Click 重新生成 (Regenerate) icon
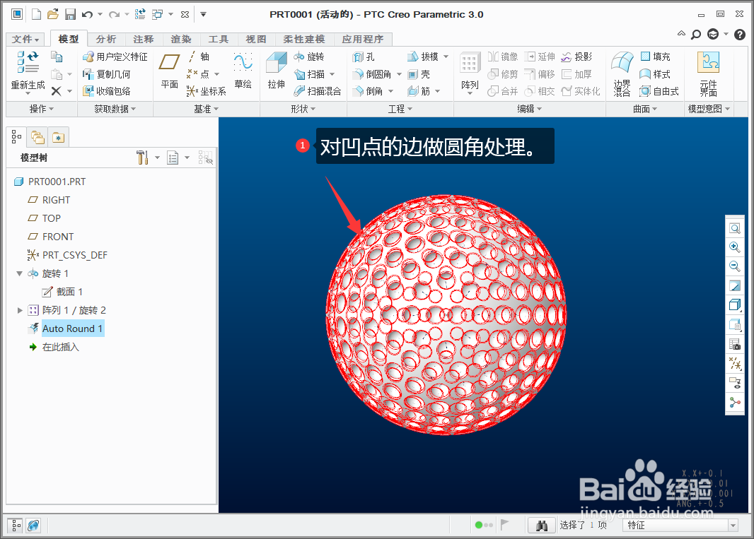Screen dimensions: 754x539 [28, 62]
